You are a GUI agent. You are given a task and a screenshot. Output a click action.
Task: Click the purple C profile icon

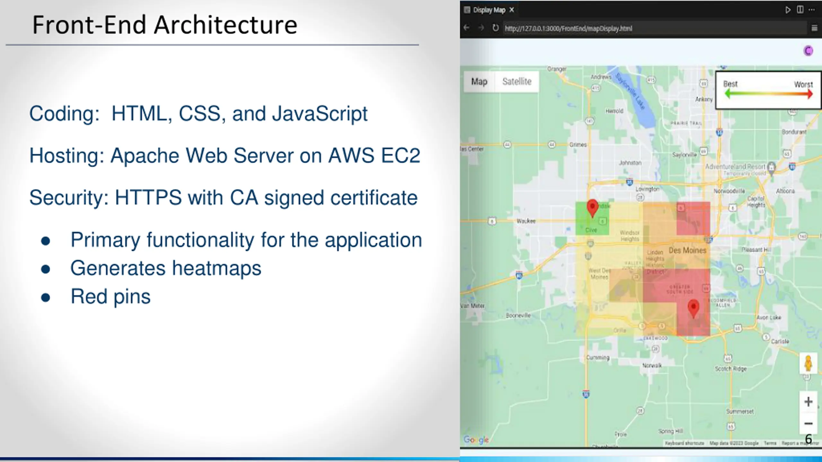(x=808, y=51)
